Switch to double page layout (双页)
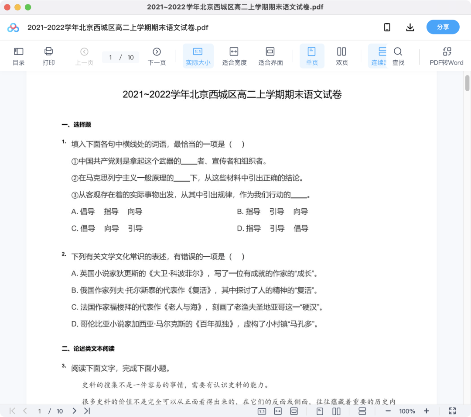 point(342,56)
